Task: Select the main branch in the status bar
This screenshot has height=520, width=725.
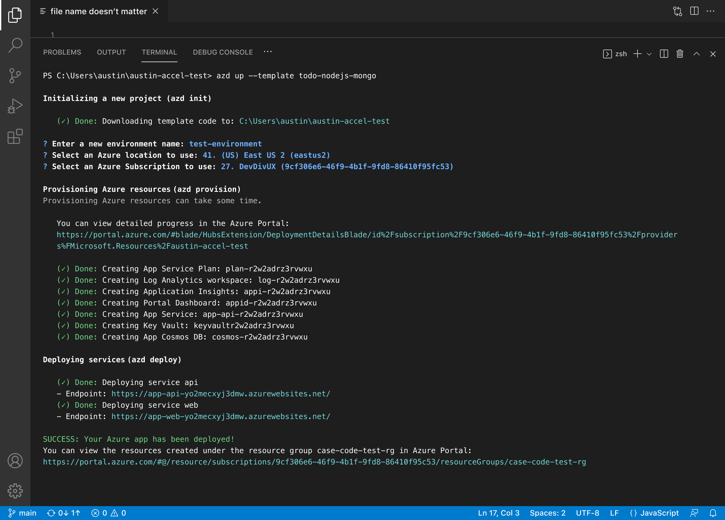Action: (x=22, y=513)
